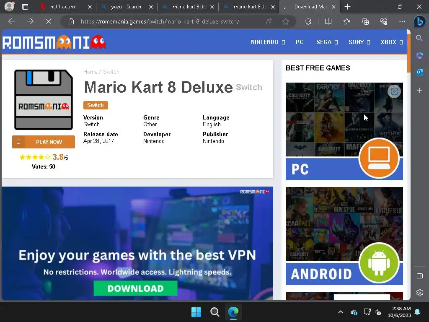View site information lock icon
The width and height of the screenshot is (429, 322).
(x=71, y=21)
